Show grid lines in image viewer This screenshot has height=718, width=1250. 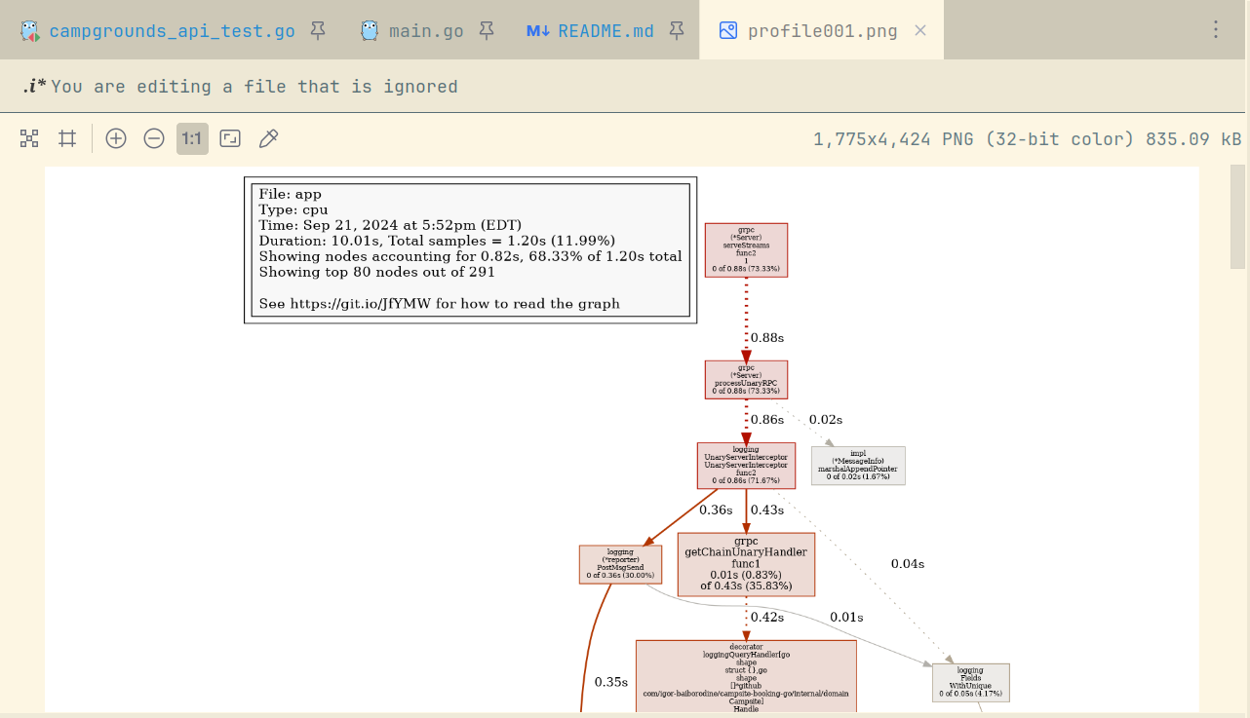pyautogui.click(x=67, y=138)
